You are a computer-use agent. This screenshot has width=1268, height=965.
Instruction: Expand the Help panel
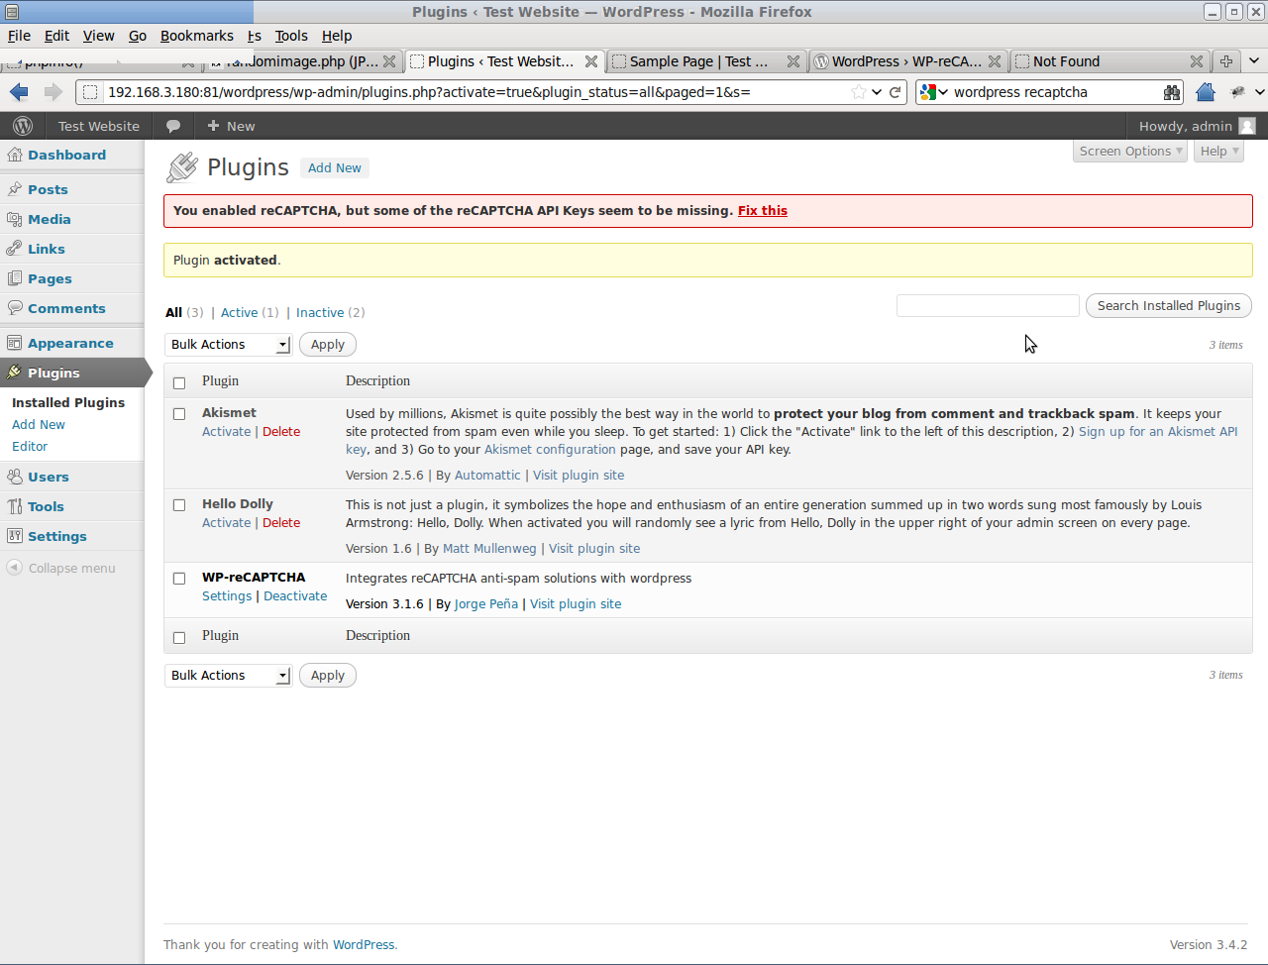coord(1218,152)
